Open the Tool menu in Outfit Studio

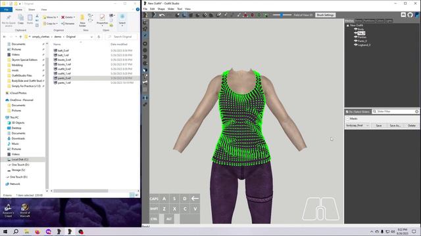(x=180, y=9)
